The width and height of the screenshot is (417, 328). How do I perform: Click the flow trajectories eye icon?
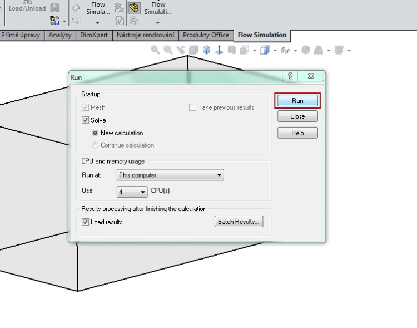coord(76,21)
